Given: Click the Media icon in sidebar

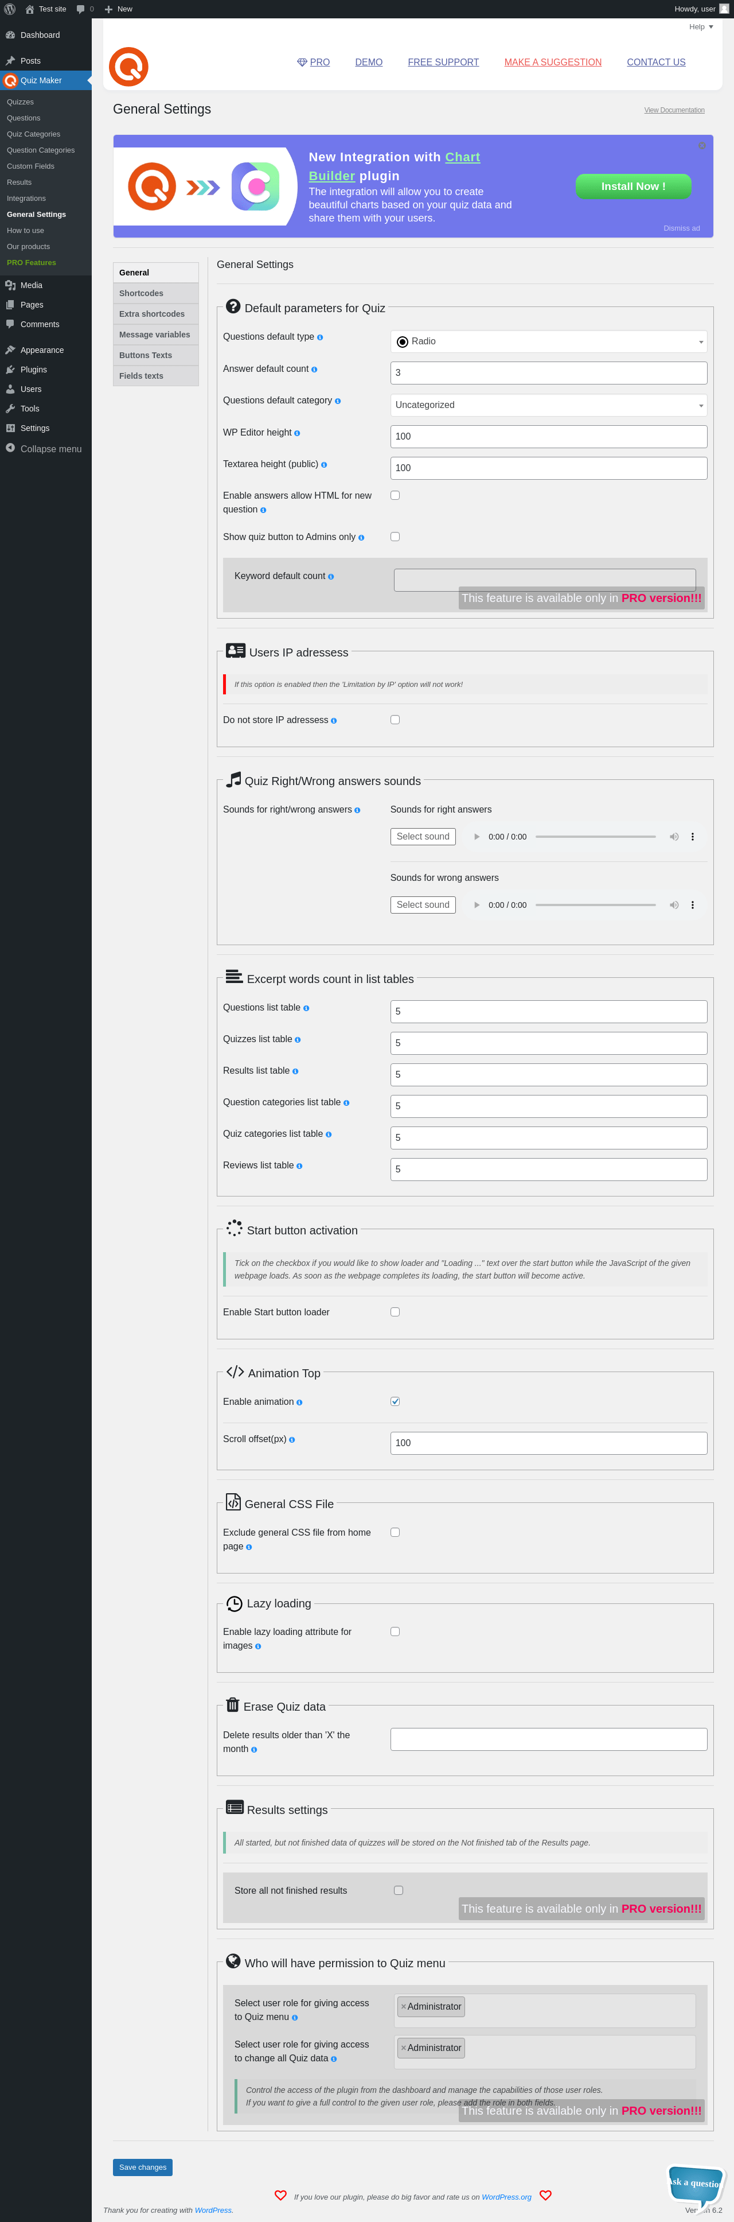Looking at the screenshot, I should tap(10, 286).
